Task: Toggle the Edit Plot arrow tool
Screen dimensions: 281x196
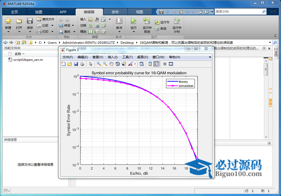Action: click(x=90, y=64)
